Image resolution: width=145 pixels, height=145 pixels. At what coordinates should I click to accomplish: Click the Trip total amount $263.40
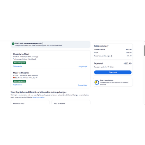tap(127, 63)
